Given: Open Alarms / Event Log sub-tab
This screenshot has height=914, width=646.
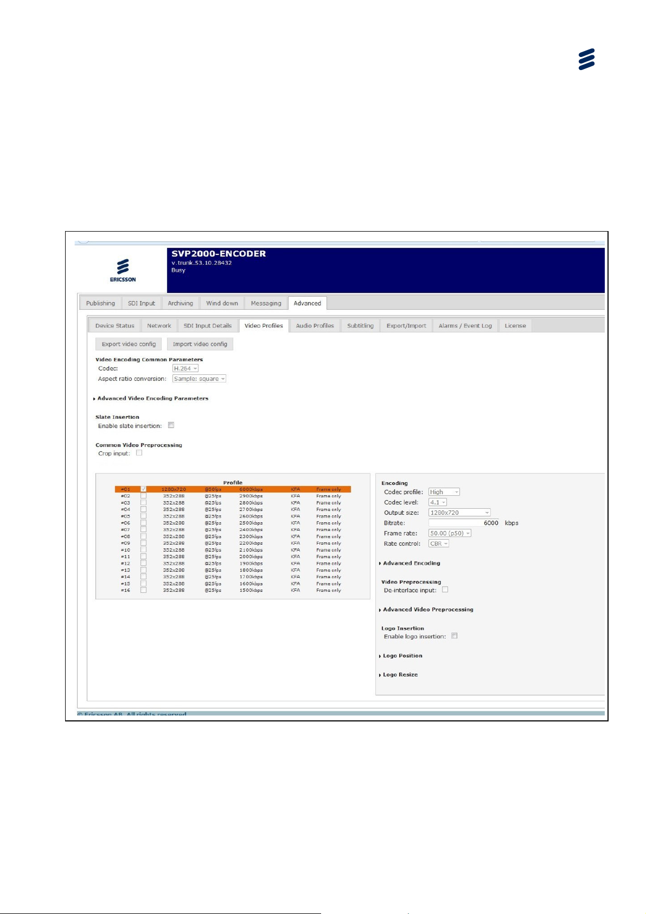Looking at the screenshot, I should click(x=465, y=325).
